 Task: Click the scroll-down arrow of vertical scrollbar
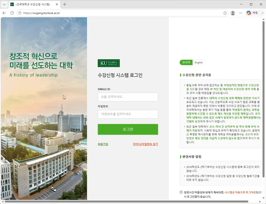(263, 198)
